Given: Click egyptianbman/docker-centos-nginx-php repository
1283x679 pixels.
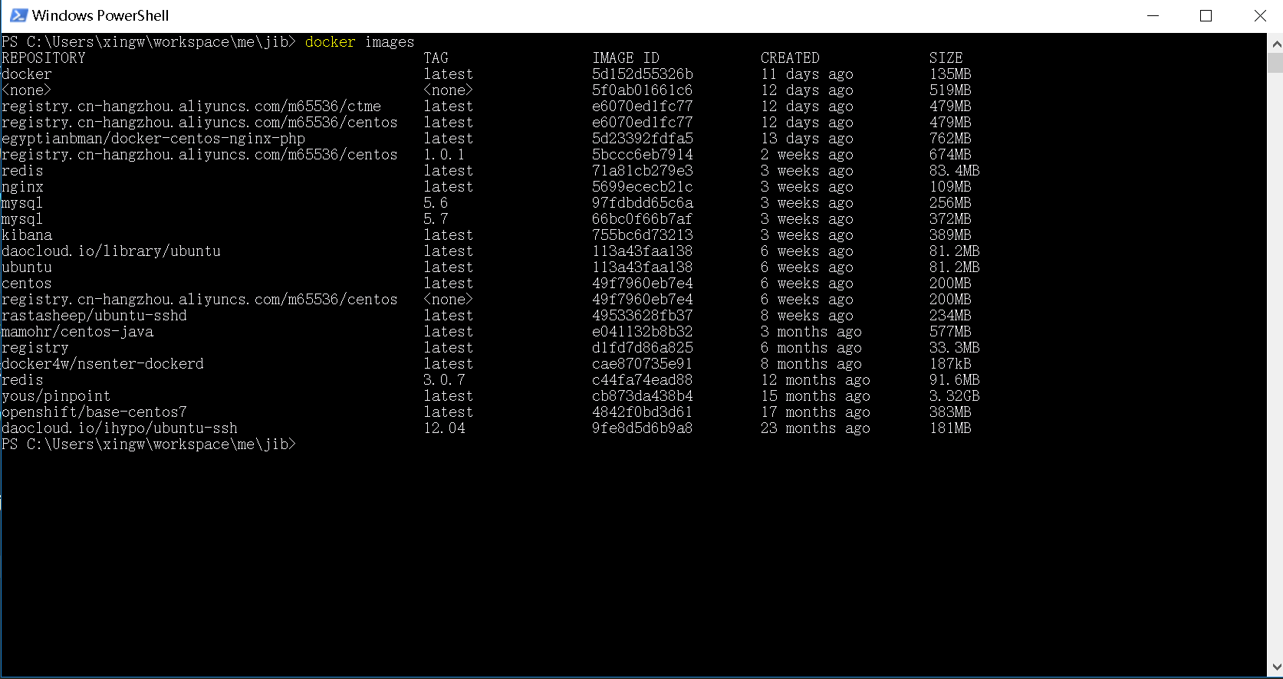Looking at the screenshot, I should point(153,139).
